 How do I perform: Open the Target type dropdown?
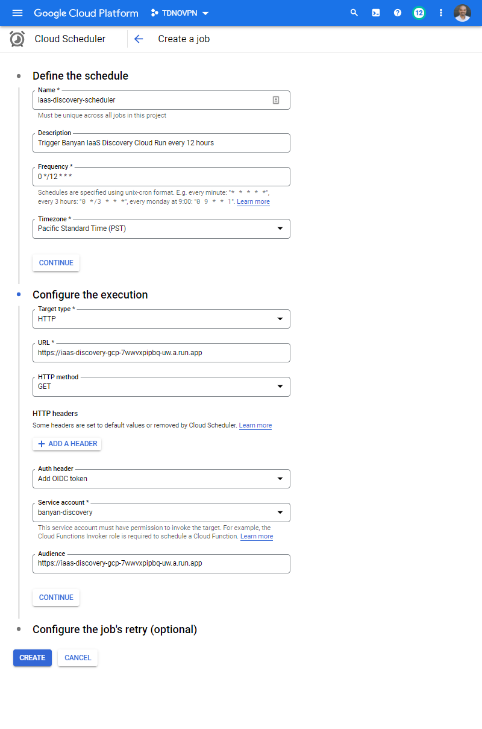(x=161, y=319)
